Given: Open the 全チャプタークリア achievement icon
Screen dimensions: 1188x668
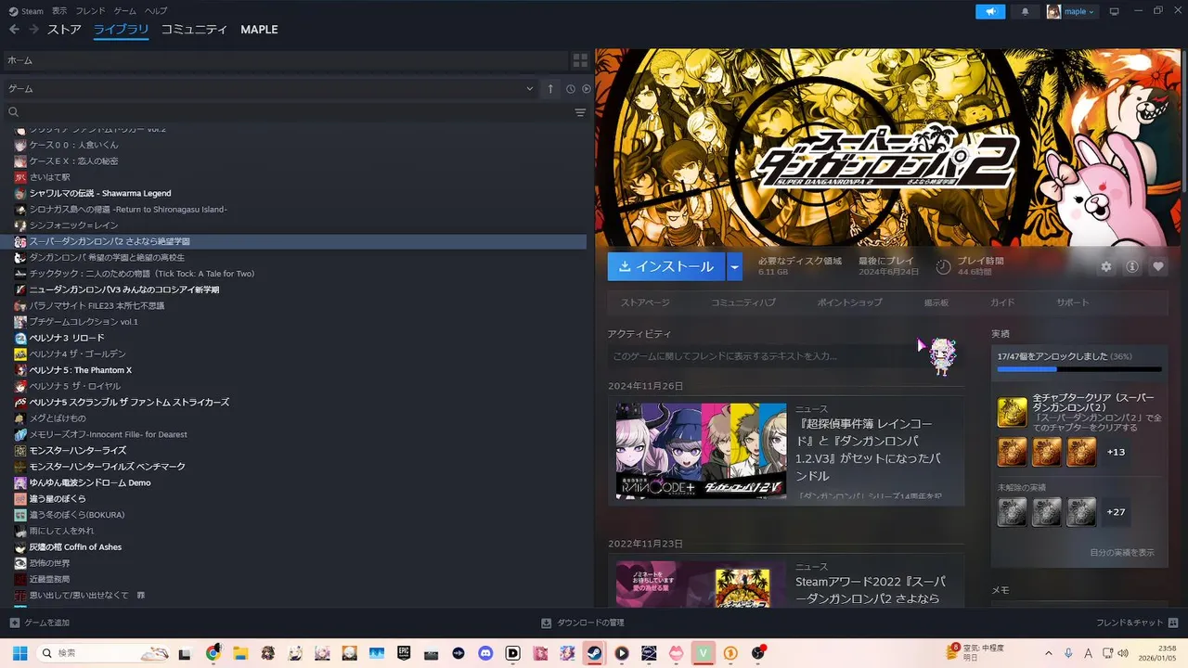Looking at the screenshot, I should [1012, 412].
